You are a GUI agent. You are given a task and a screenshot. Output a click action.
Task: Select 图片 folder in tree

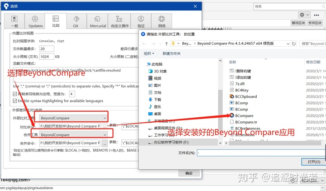[155, 85]
